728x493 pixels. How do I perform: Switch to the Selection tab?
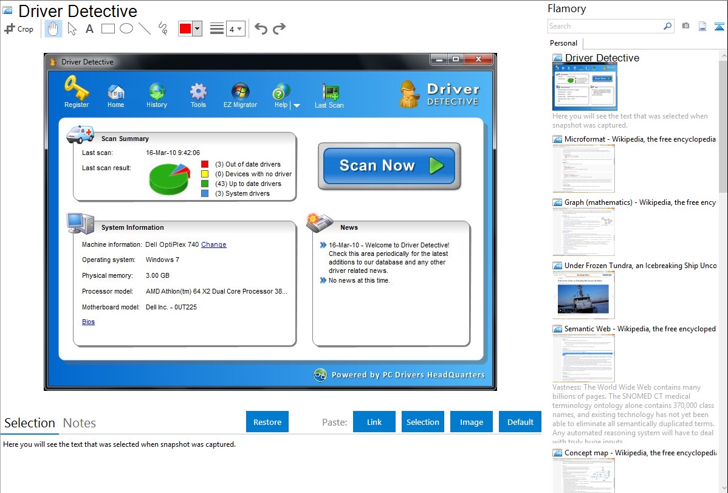coord(30,423)
